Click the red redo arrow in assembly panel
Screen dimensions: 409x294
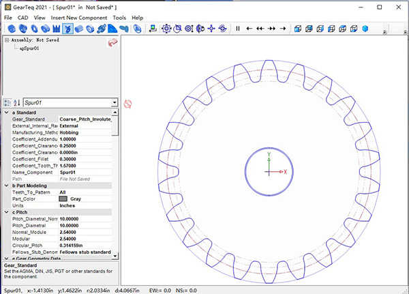112,42
